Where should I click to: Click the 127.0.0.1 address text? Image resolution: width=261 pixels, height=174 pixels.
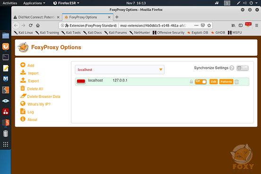[120, 80]
